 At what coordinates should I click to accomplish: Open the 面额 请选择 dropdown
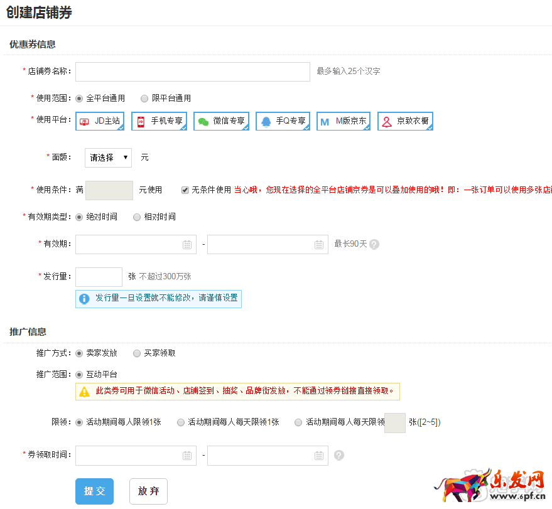coord(108,158)
